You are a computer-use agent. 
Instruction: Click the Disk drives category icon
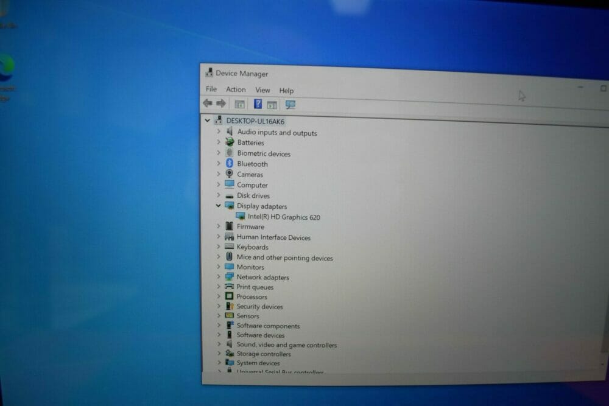[x=230, y=195]
